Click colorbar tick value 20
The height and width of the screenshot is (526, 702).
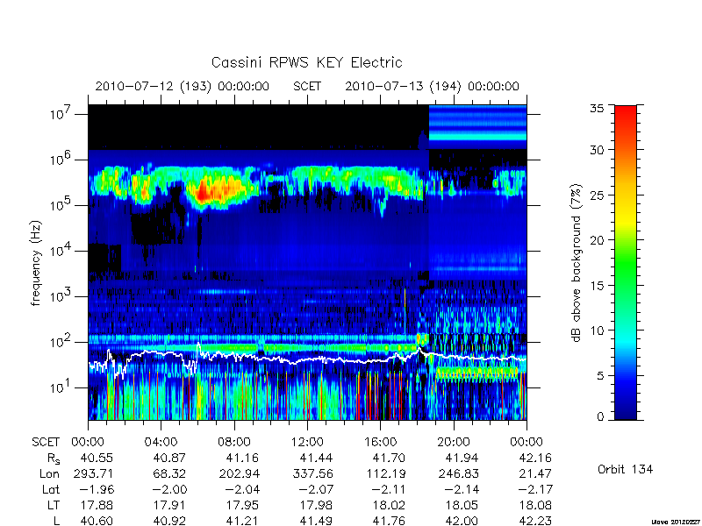[598, 240]
